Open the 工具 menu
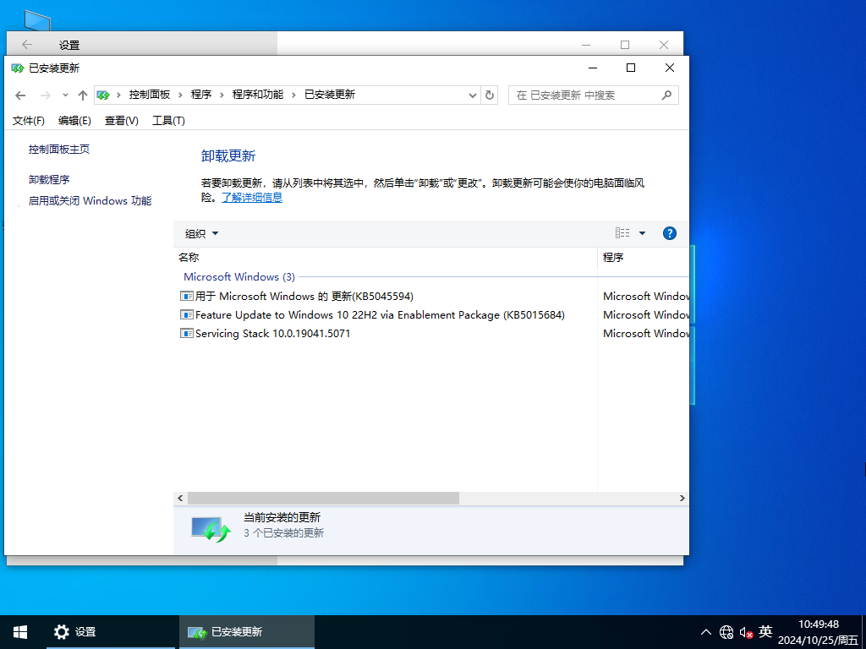Viewport: 866px width, 649px height. click(x=167, y=120)
